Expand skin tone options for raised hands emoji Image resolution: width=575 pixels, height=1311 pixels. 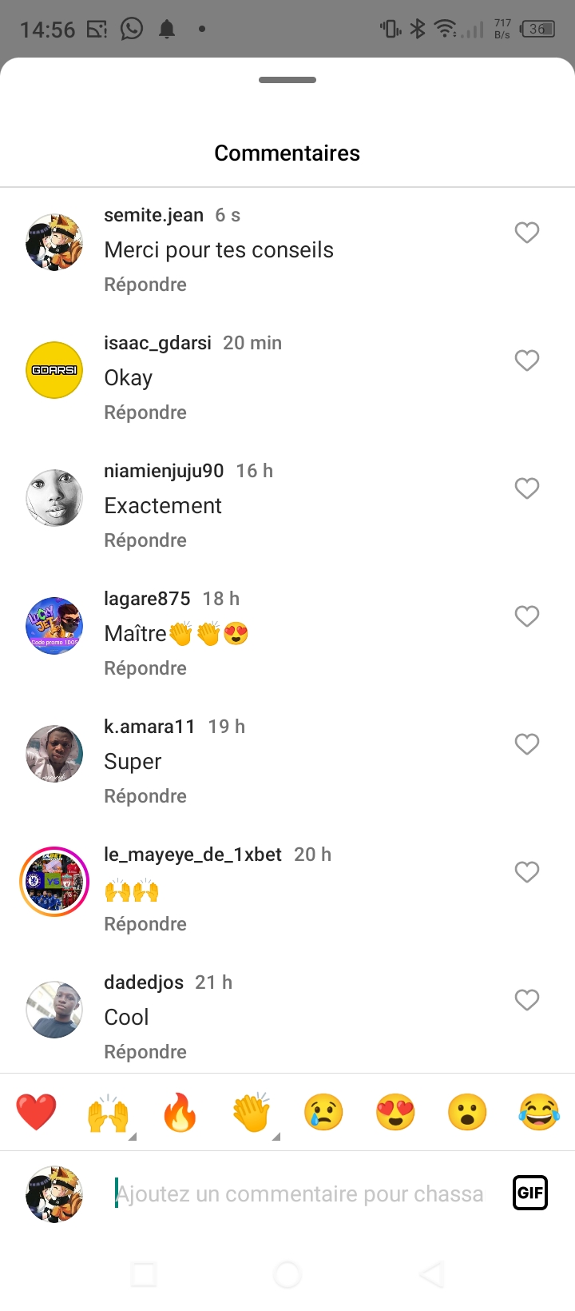(132, 1135)
